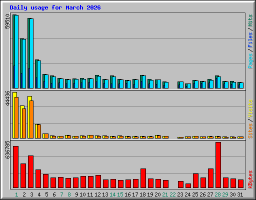Click the day 12 cyan hits bar
The height and width of the screenshot is (200, 256).
99,82
